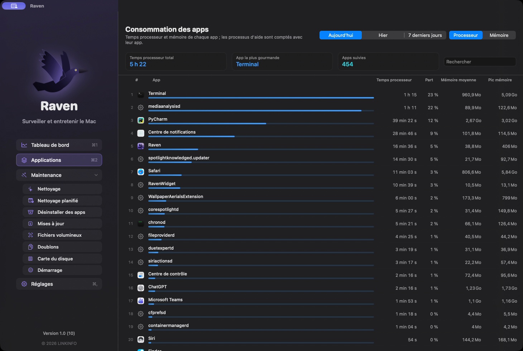
Task: Click the 5,09 Go peak memory value
Action: tap(509, 95)
